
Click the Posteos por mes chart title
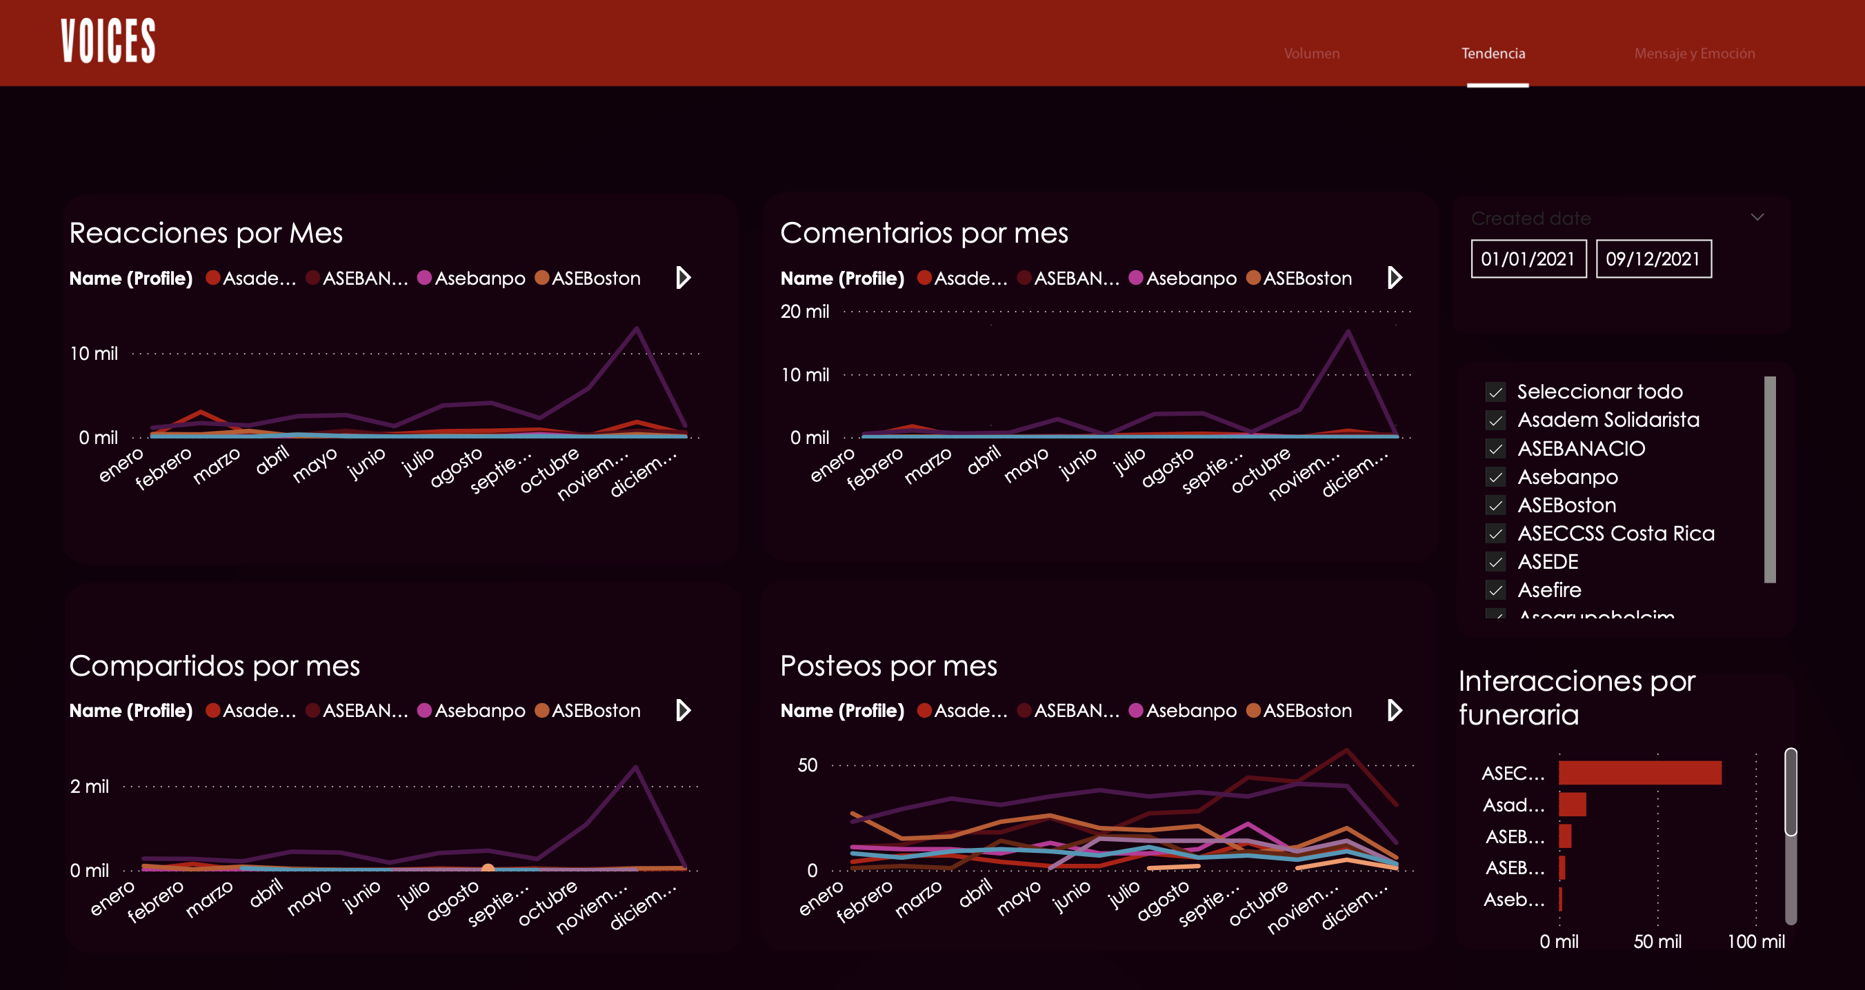pos(889,666)
